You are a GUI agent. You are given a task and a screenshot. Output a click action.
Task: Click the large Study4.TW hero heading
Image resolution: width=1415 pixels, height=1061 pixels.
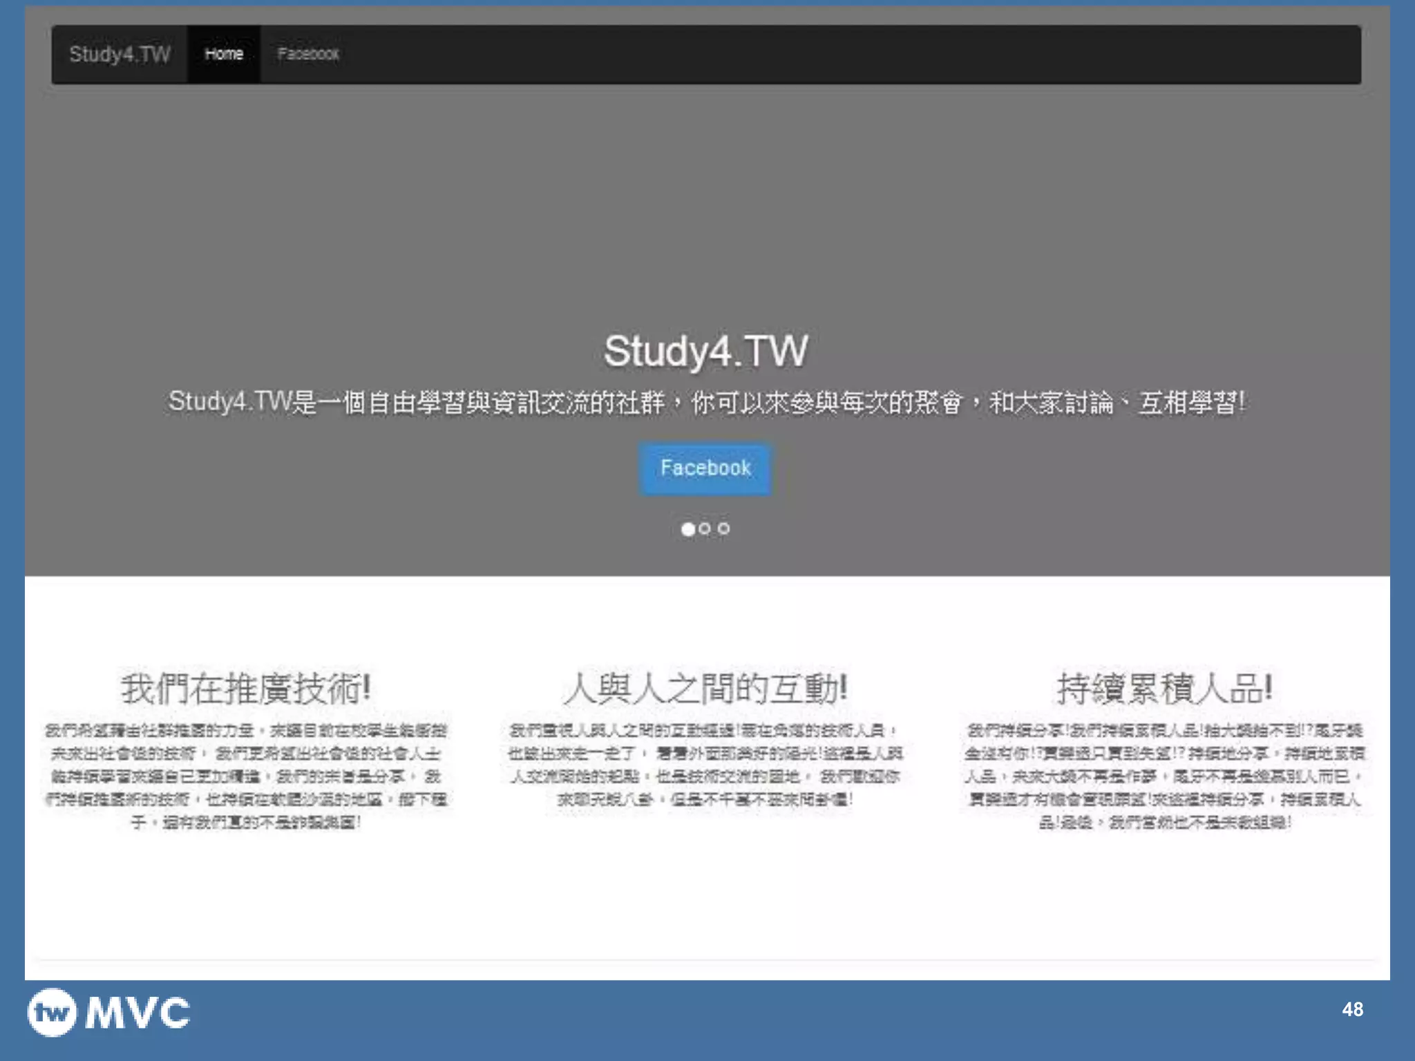tap(705, 351)
